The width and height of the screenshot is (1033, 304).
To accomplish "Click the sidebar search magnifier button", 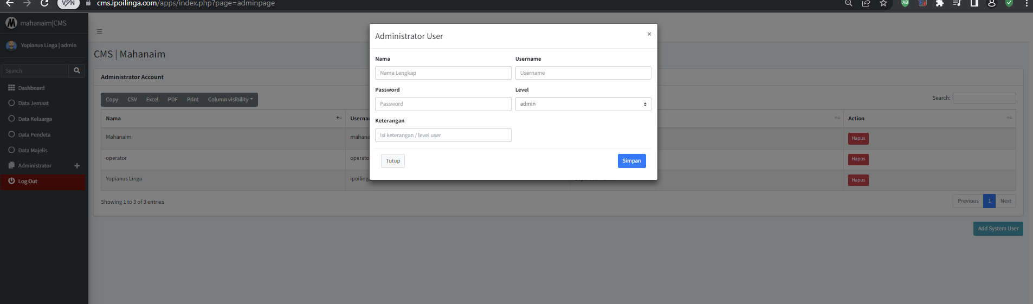I will click(x=77, y=71).
